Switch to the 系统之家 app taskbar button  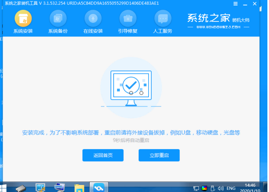click(x=99, y=187)
